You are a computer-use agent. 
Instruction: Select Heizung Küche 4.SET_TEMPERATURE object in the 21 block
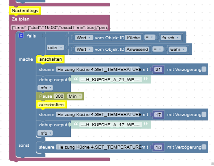(98, 69)
